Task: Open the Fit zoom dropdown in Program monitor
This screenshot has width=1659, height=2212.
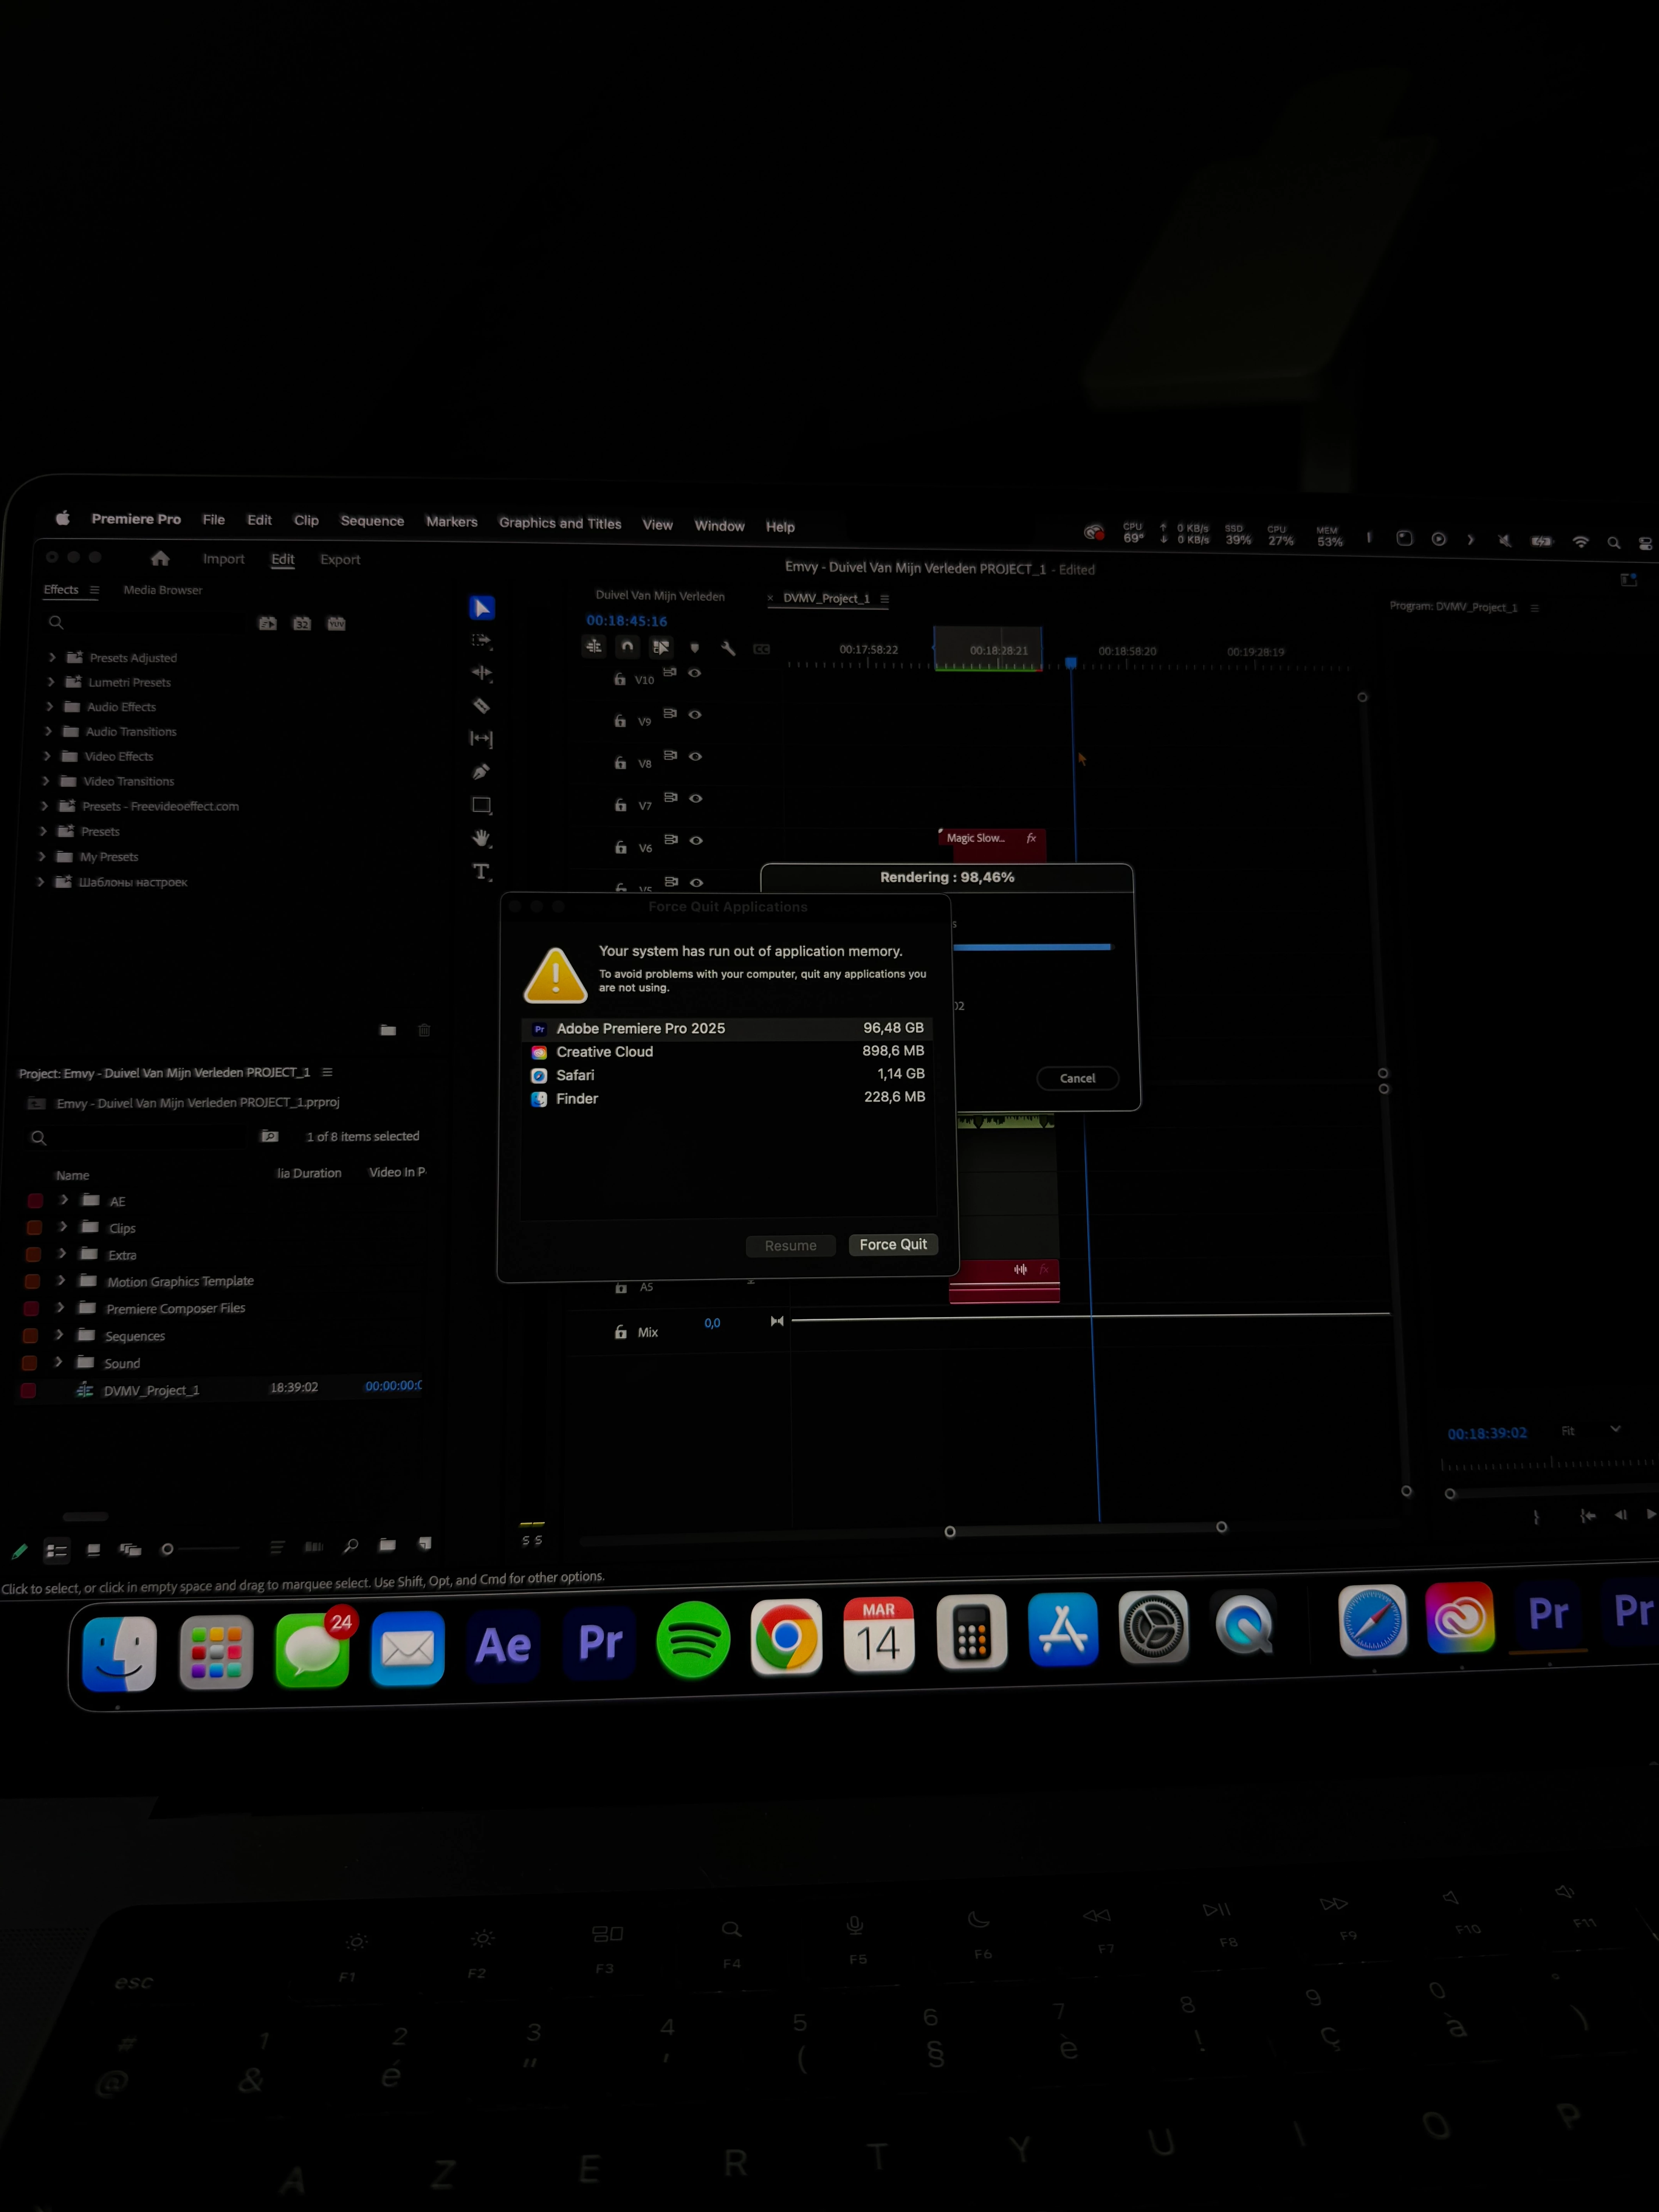Action: [1590, 1431]
